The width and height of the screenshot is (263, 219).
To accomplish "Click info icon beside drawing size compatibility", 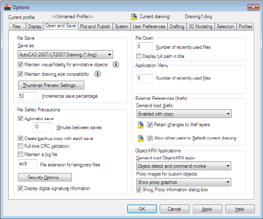I will pos(97,74).
